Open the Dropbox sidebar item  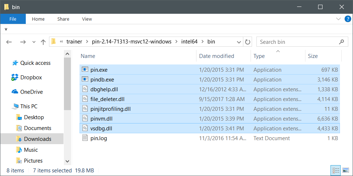point(31,77)
